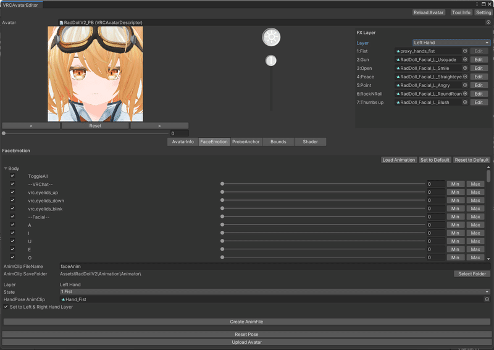This screenshot has width=494, height=350.
Task: Open object picker for 6:RockNRoll clip
Action: point(465,94)
